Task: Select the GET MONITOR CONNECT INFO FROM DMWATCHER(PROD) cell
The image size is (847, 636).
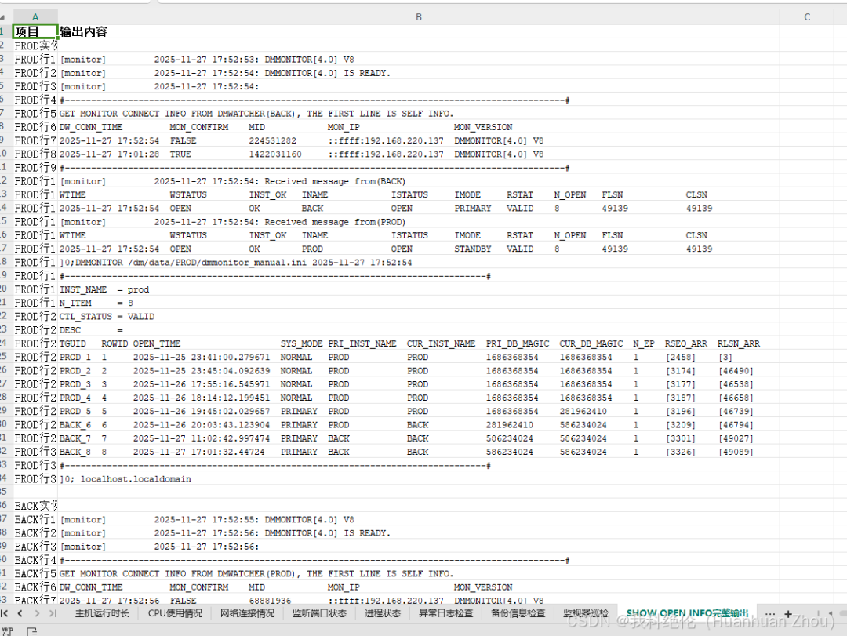Action: (419, 574)
